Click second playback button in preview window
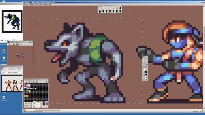The height and width of the screenshot is (115, 205). coord(11,44)
